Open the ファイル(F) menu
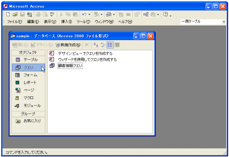229x157 pixels. pyautogui.click(x=14, y=22)
